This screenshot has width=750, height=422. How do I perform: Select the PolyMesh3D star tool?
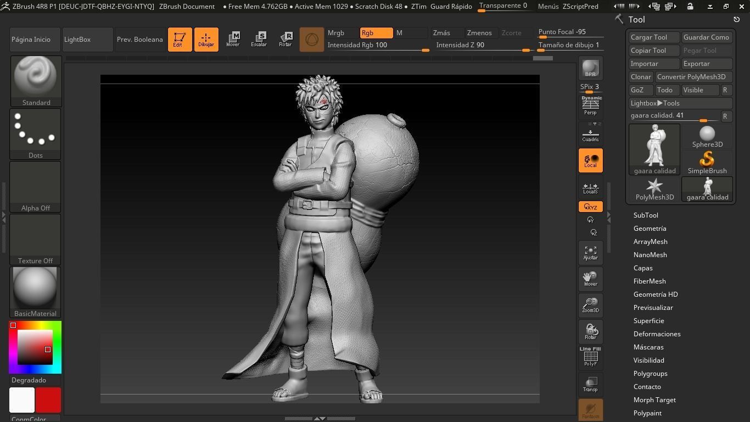coord(654,189)
